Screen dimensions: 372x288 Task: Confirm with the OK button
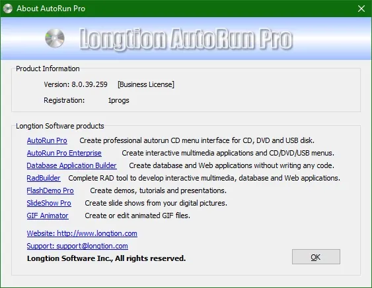(316, 257)
